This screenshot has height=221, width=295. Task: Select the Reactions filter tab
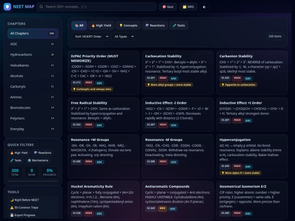155,25
